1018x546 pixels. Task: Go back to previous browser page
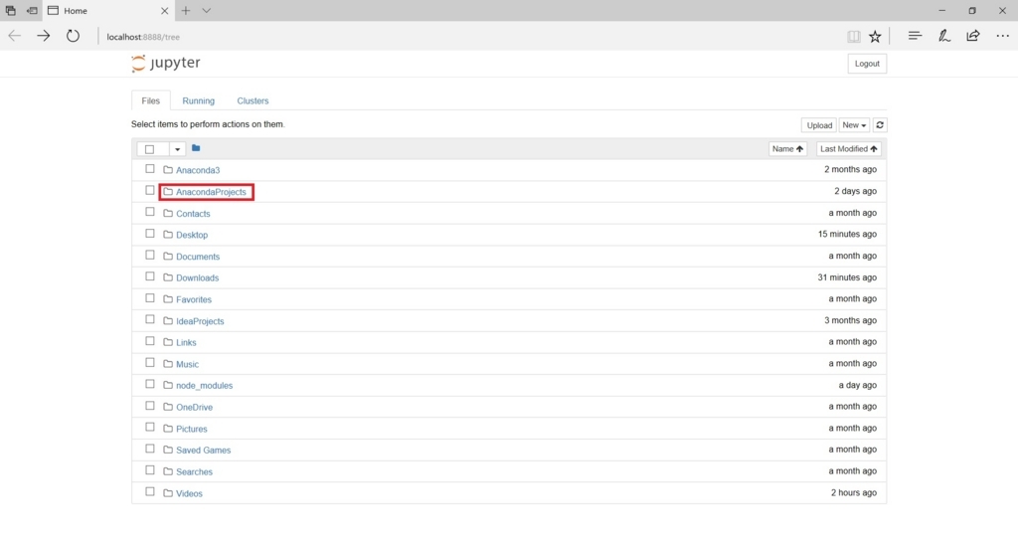coord(14,37)
